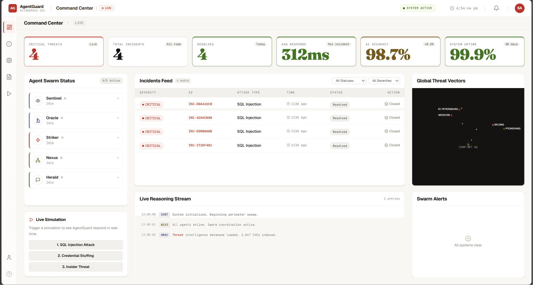
Task: Open the alert circle icon in sidebar
Action: [9, 44]
